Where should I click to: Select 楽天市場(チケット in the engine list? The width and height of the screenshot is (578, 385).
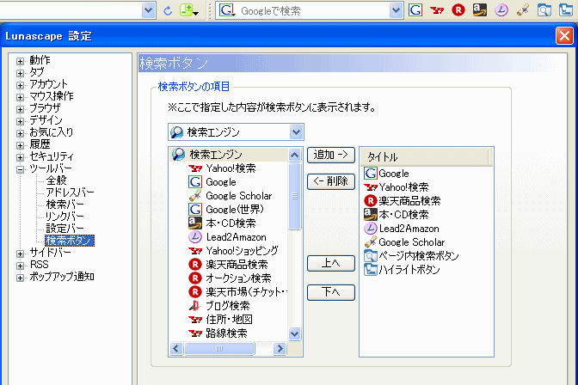pos(237,292)
